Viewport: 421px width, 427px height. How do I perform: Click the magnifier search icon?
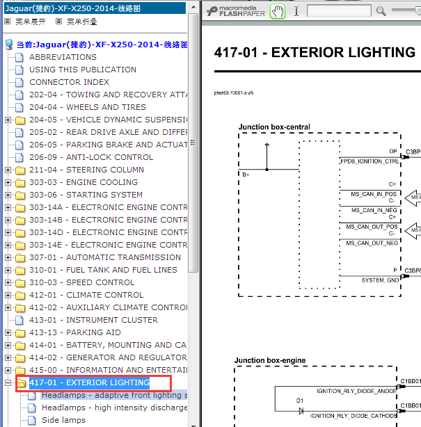[381, 11]
